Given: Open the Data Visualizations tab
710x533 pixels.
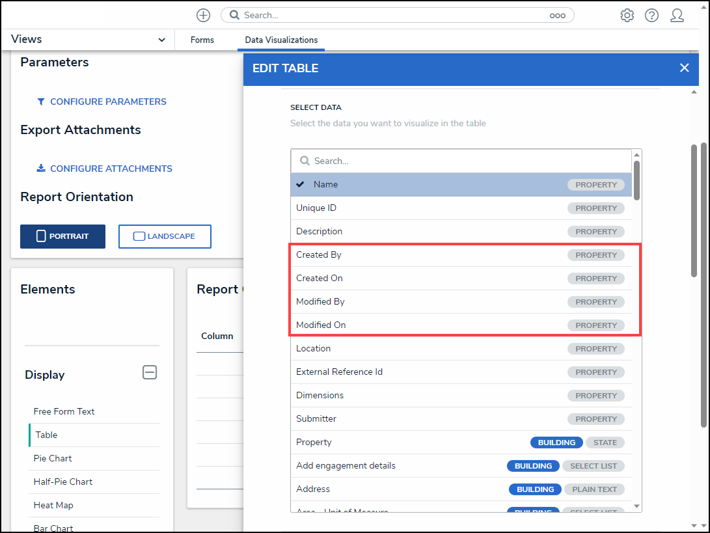Looking at the screenshot, I should [x=281, y=40].
